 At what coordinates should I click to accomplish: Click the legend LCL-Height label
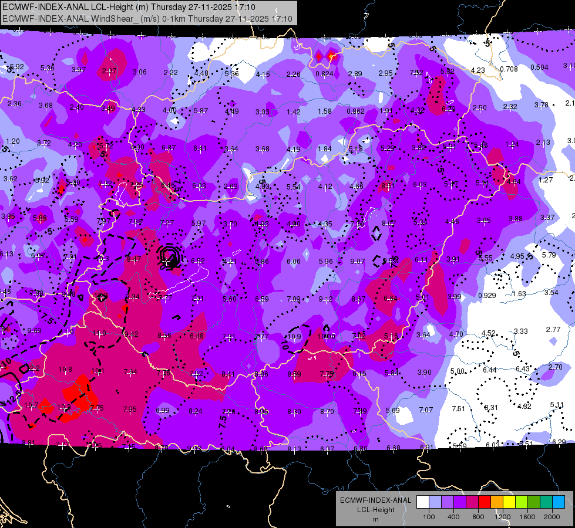pyautogui.click(x=375, y=510)
